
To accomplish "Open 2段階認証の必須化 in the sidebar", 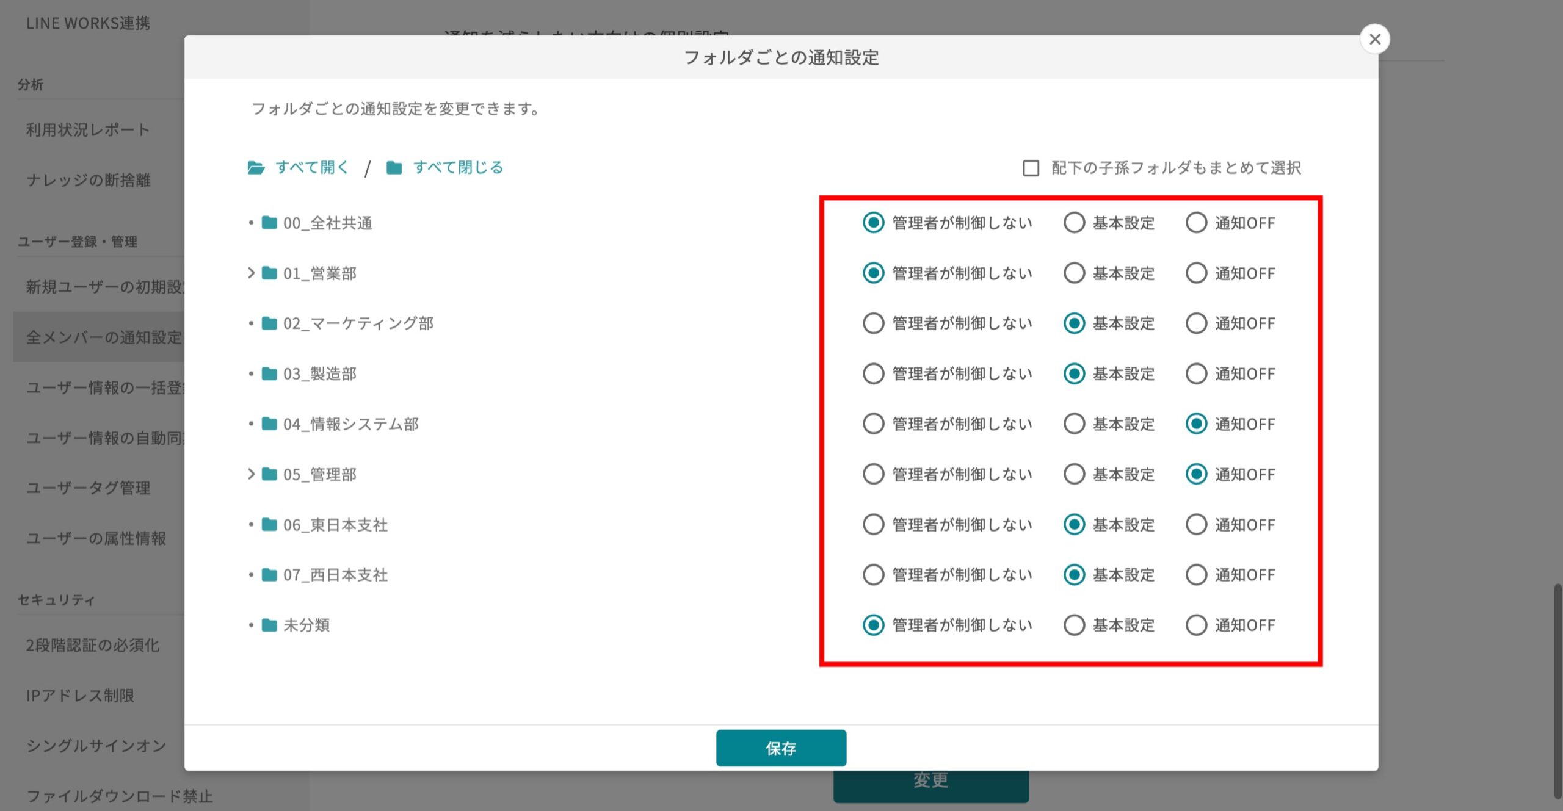I will click(93, 645).
